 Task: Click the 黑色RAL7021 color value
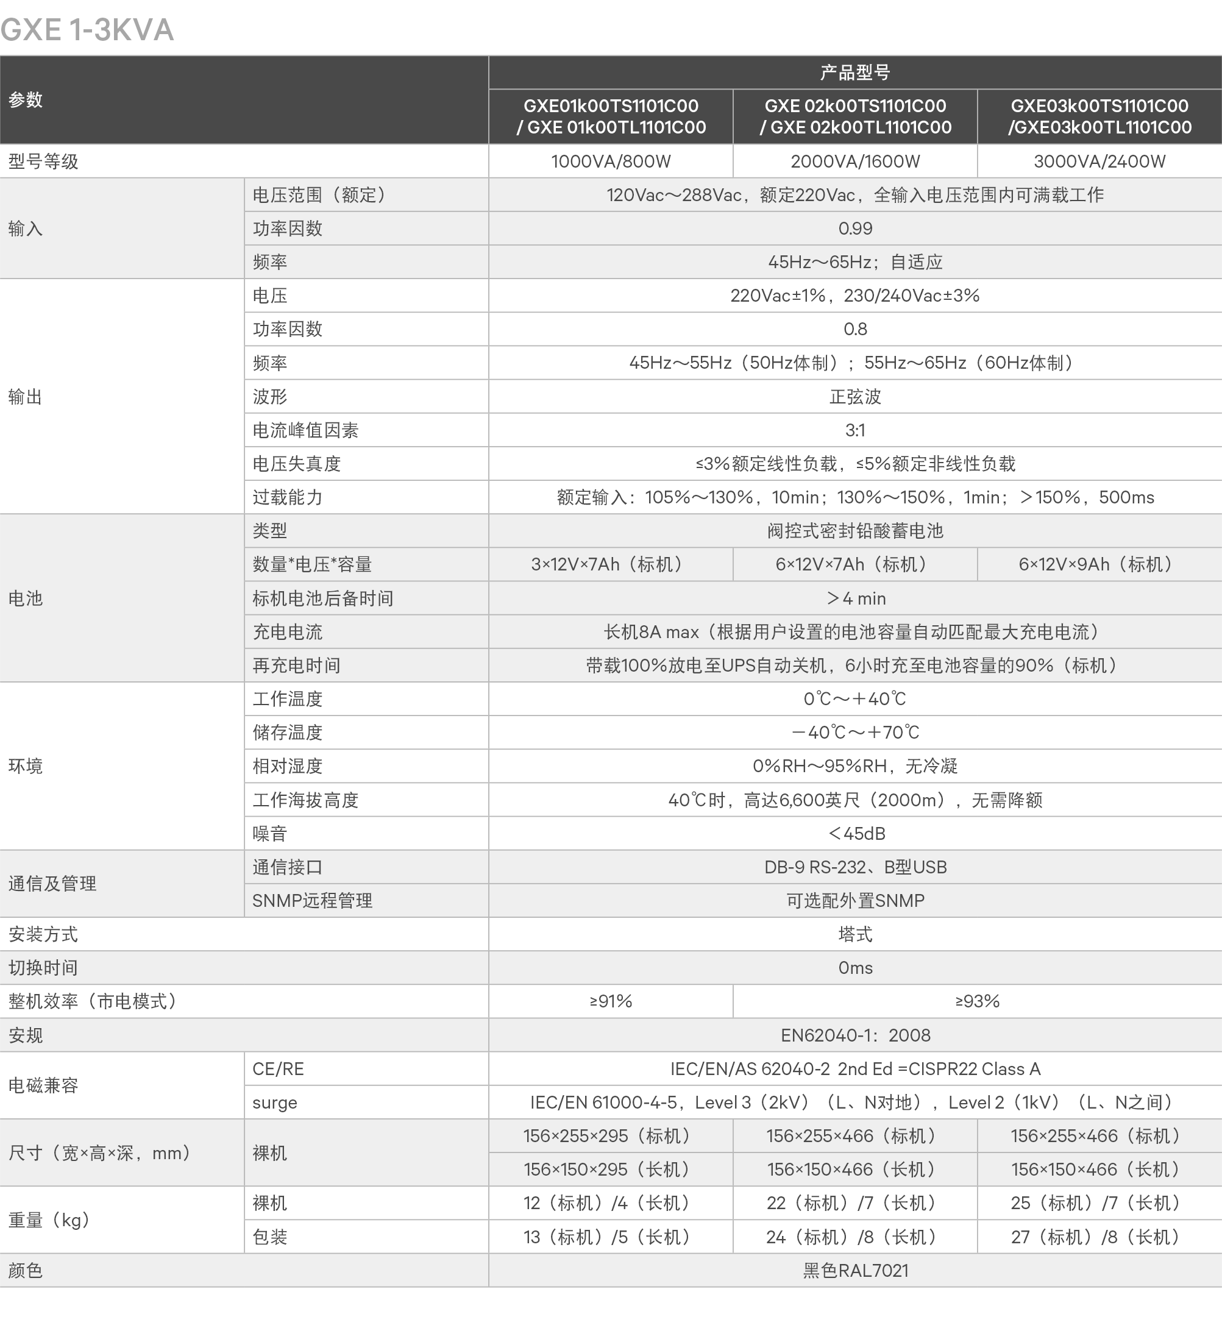(855, 1271)
